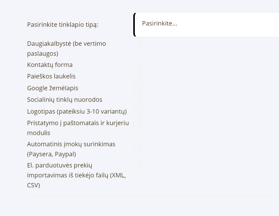
Task: Enable the Pristatymo į paštomatais checkbox
Action: pyautogui.click(x=137, y=125)
